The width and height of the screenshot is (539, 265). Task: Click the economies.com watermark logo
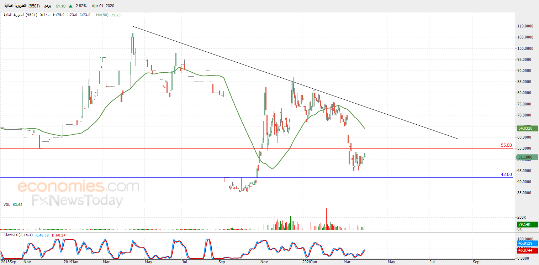point(78,186)
